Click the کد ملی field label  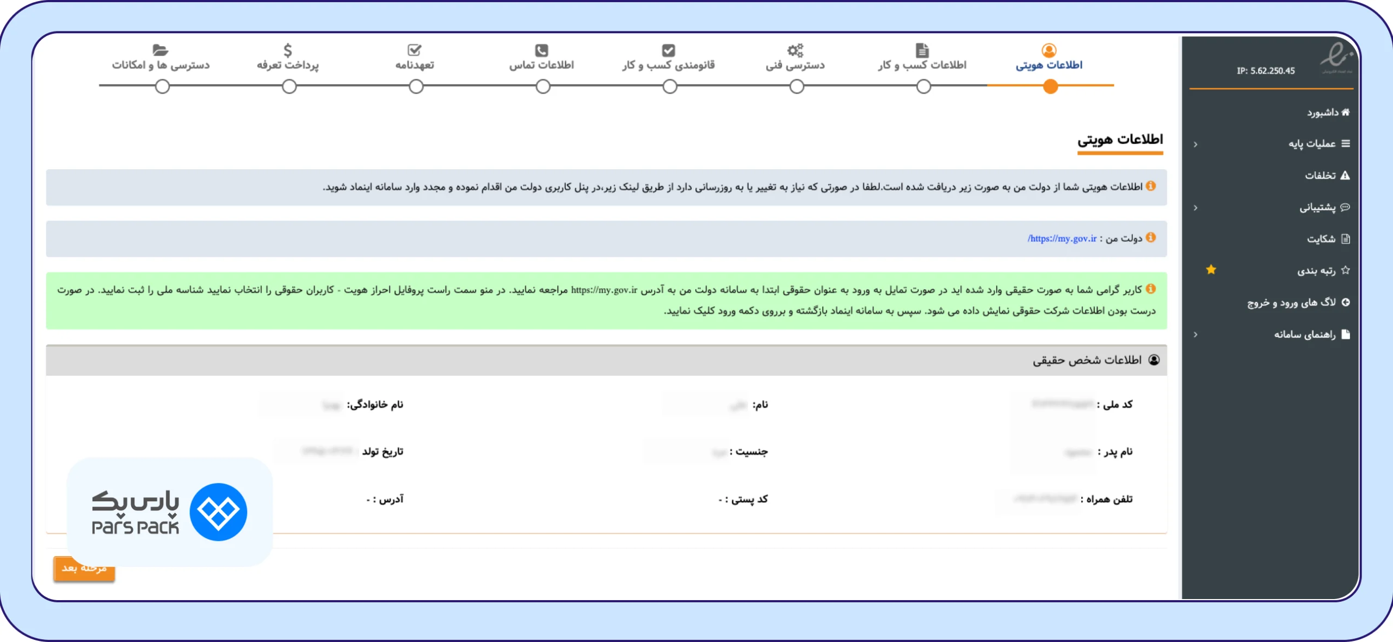[x=1114, y=404]
